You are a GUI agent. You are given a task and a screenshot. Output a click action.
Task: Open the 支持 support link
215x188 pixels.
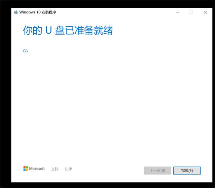(x=55, y=169)
